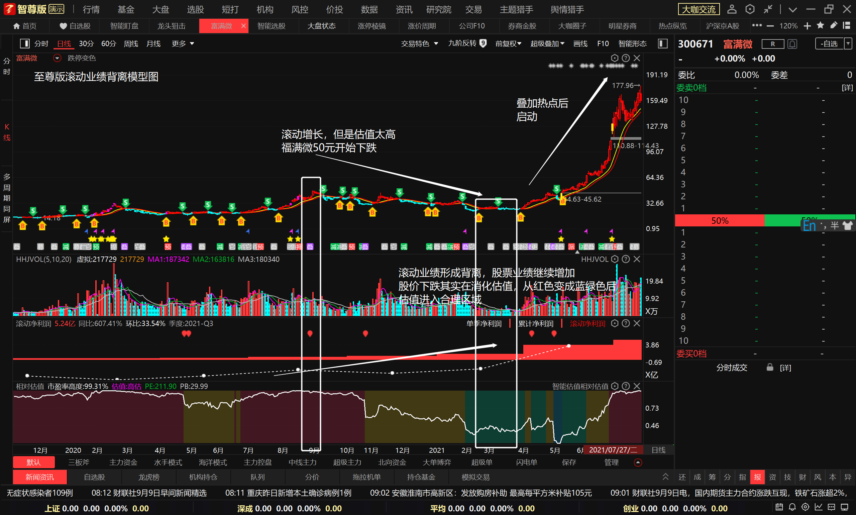Click the 智能估值相对估值 panel help icon
This screenshot has height=515, width=856.
click(626, 386)
